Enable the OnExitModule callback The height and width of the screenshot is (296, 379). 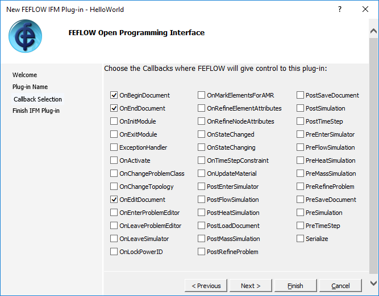(x=114, y=134)
